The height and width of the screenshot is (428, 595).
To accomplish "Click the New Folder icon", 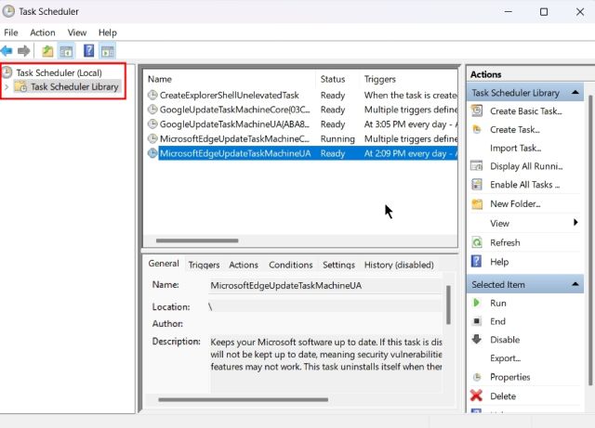I will pos(477,204).
